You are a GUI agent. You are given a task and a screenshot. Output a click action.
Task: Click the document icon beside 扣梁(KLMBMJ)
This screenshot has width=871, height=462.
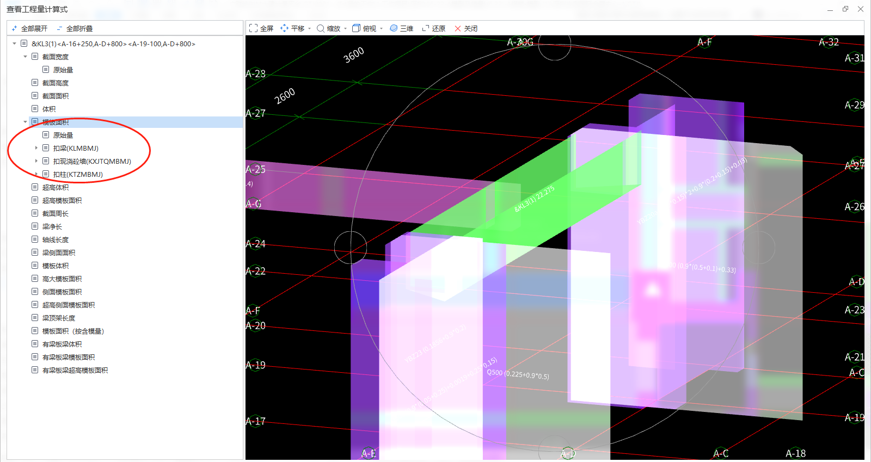click(x=46, y=148)
